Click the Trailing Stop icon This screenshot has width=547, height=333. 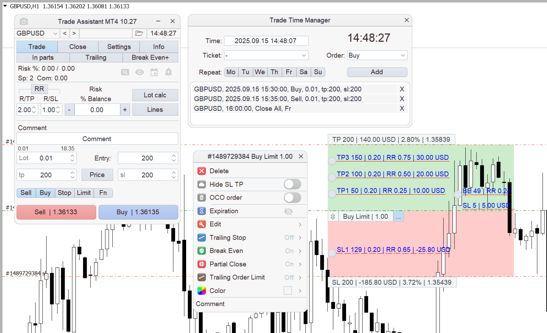202,237
